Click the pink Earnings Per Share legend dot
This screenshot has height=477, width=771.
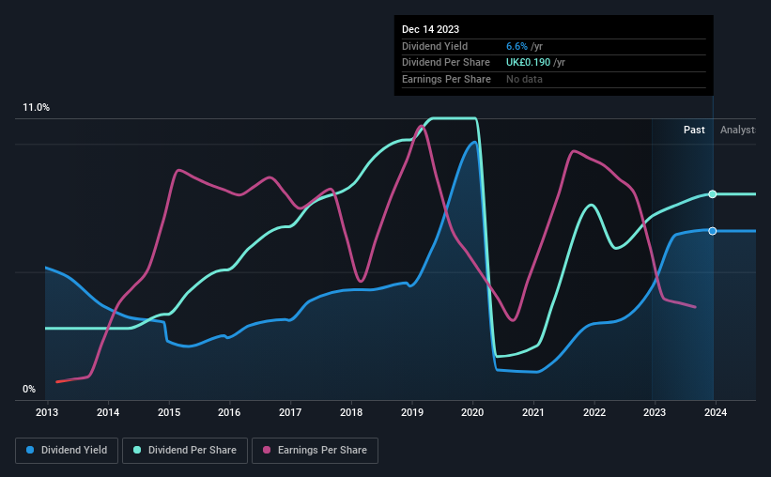tap(267, 450)
